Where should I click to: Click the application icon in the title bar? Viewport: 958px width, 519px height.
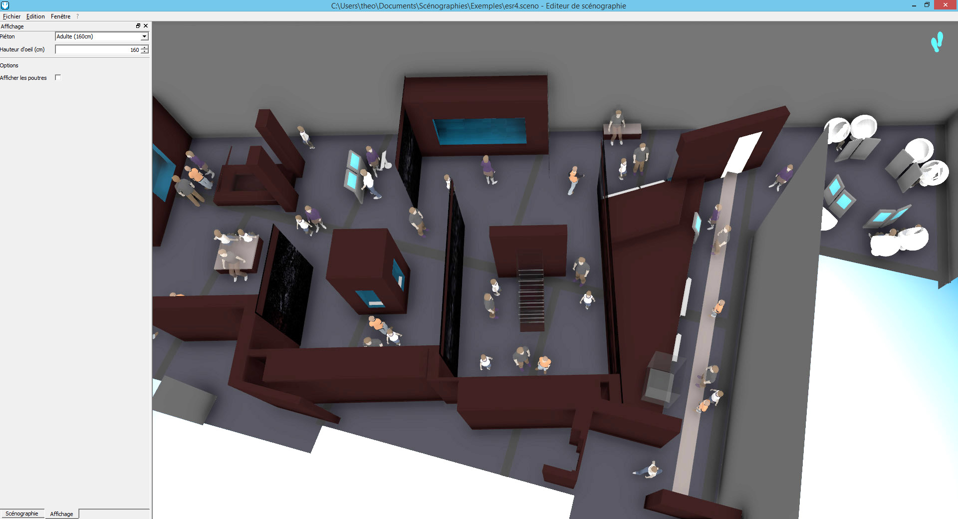pos(5,5)
